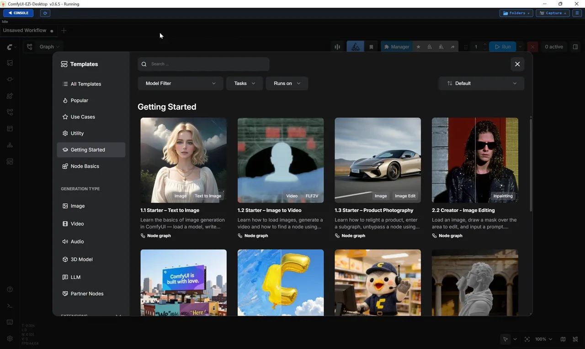Click the Console button
The height and width of the screenshot is (349, 585).
pyautogui.click(x=18, y=13)
